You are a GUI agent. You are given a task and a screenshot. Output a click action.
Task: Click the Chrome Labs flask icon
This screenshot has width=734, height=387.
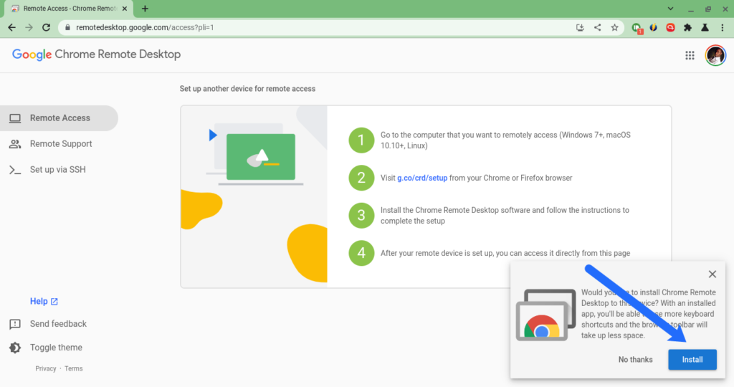click(705, 28)
